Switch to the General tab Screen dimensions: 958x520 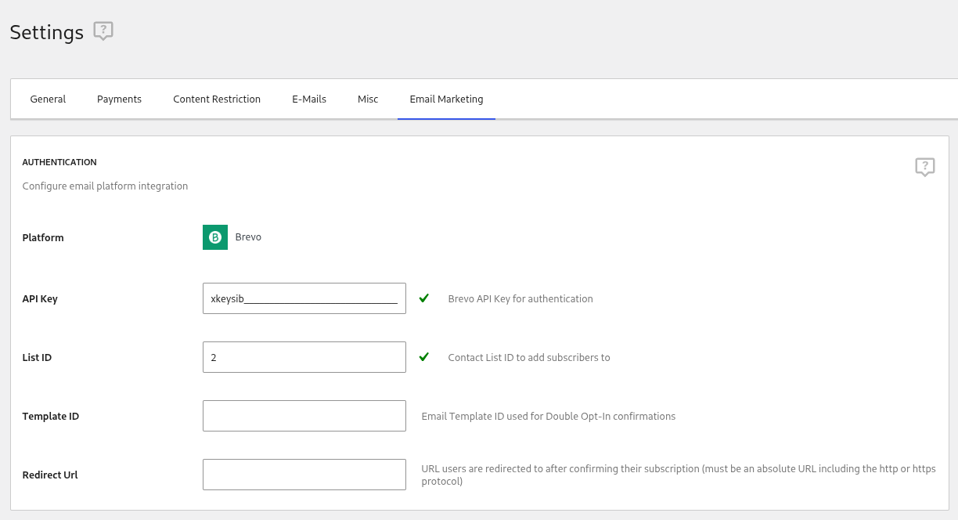click(48, 99)
